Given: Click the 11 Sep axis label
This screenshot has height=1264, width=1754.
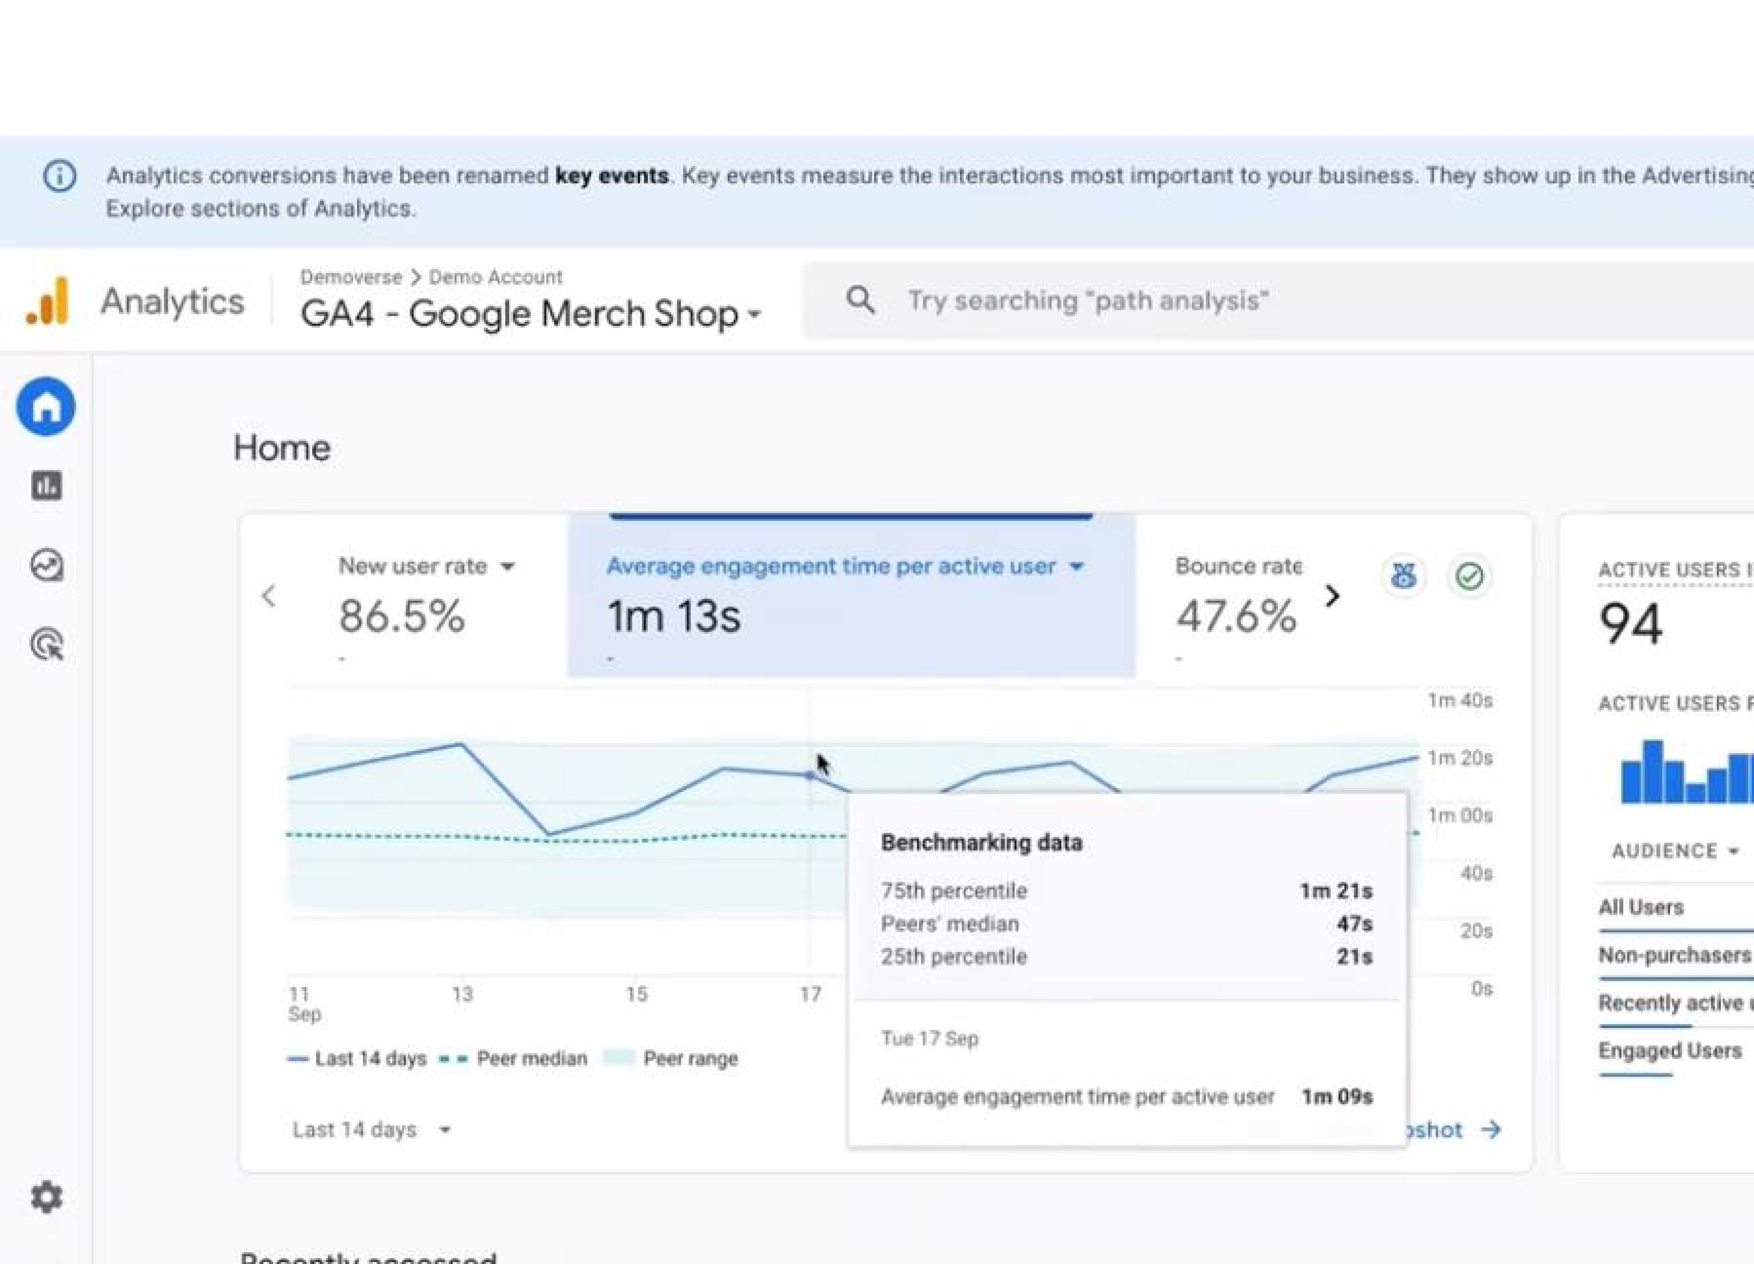Looking at the screenshot, I should click(x=304, y=1004).
